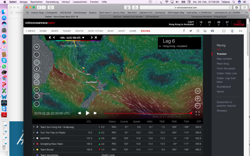The image size is (250, 156).
Task: Switch to the Transquadra Momente tab
Action: pos(209,16)
